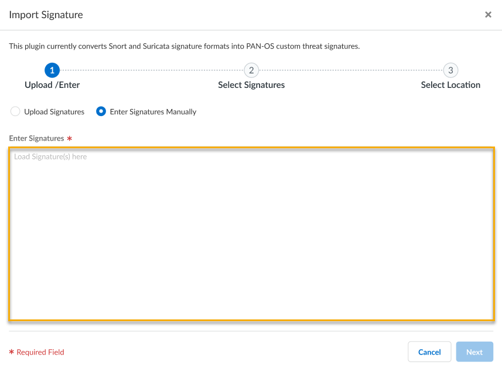
Task: Click the step 1 circle icon
Action: coord(52,71)
